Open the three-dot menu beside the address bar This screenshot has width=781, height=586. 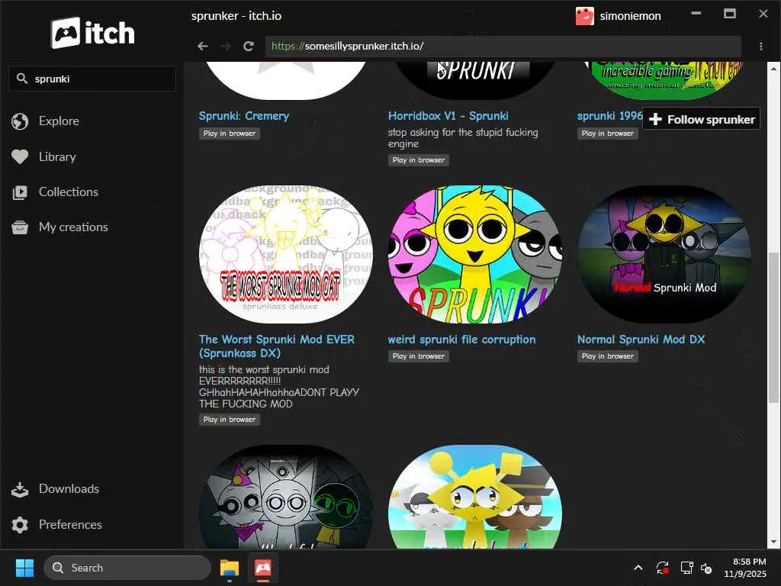(761, 47)
